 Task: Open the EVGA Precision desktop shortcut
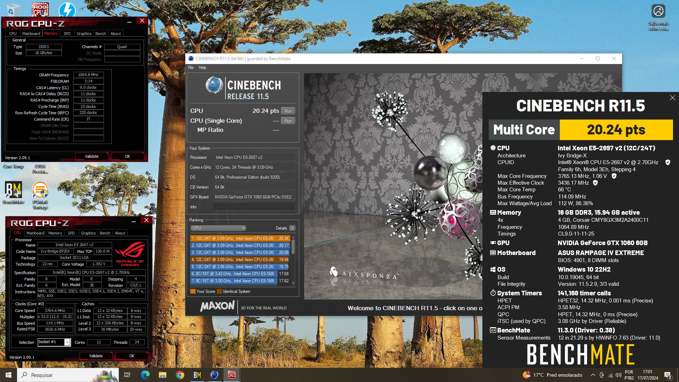click(x=40, y=169)
